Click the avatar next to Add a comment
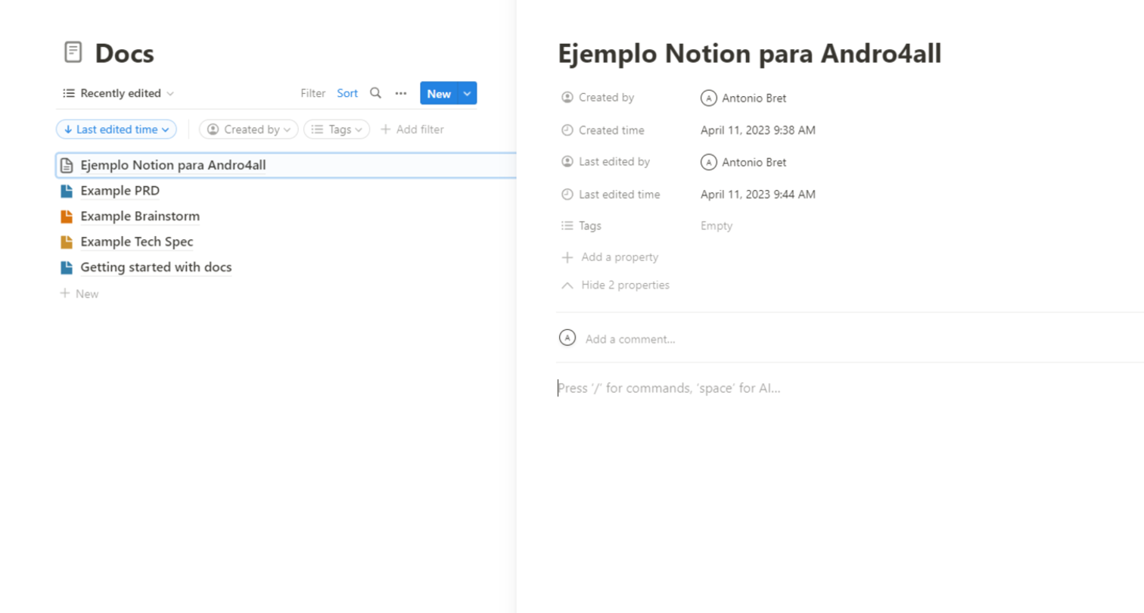 click(x=567, y=338)
